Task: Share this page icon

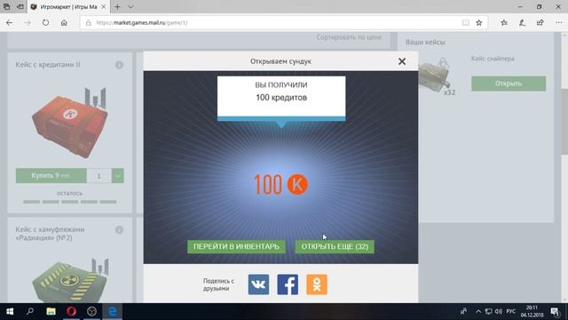Action: click(540, 23)
